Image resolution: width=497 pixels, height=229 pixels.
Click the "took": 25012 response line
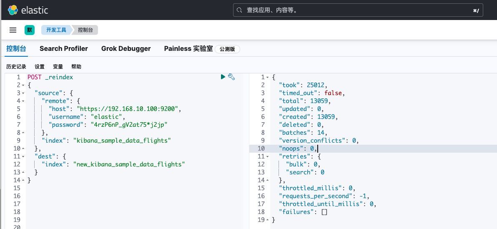point(303,85)
